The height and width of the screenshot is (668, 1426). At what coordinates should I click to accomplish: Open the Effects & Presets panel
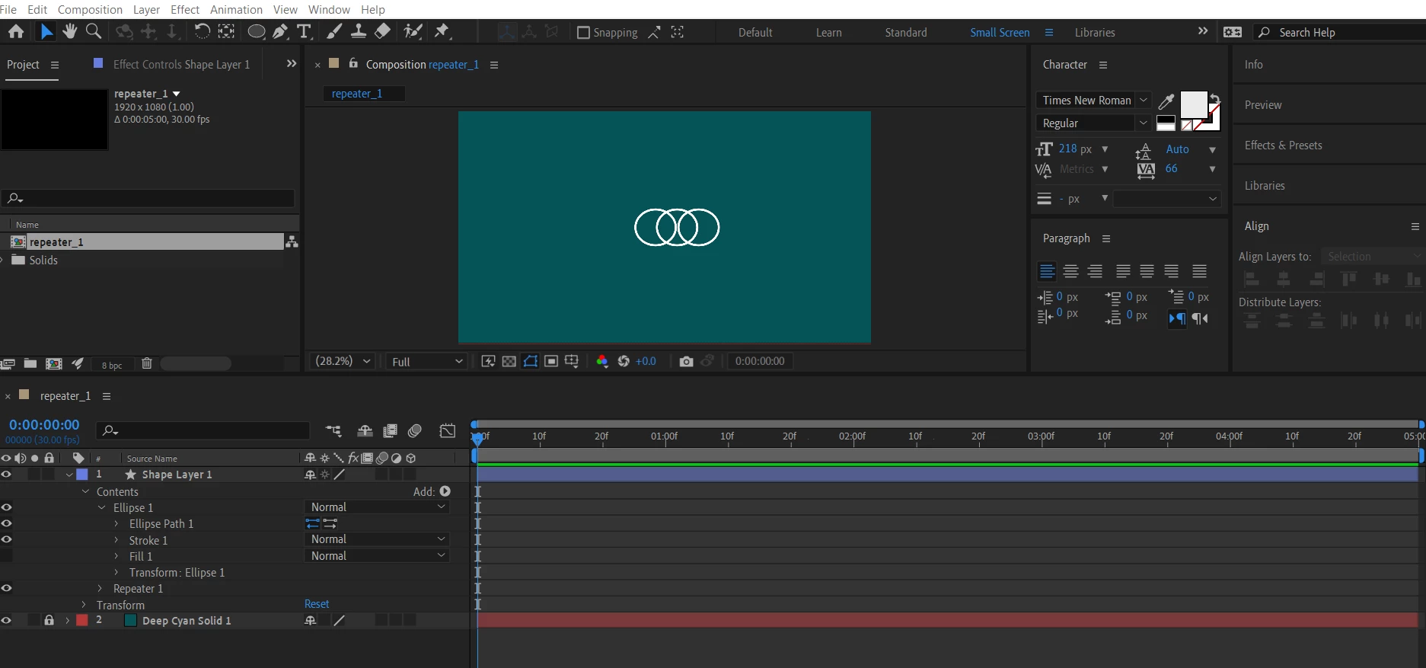click(x=1284, y=145)
